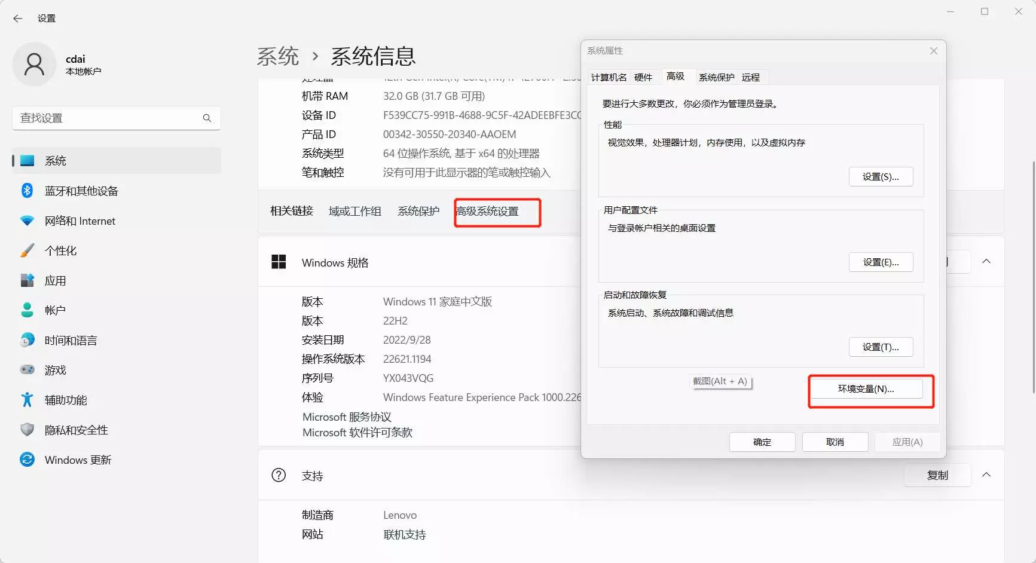Close the 系统属性 dialog
The image size is (1036, 563).
934,51
